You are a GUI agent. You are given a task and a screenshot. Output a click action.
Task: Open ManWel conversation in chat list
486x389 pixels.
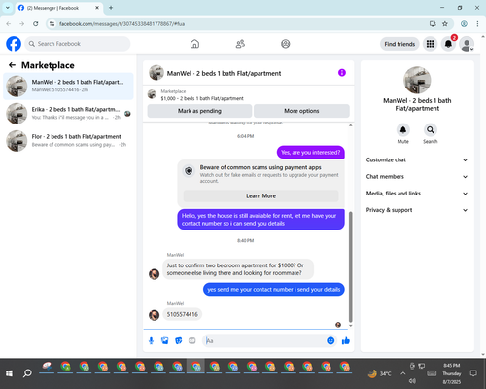[68, 86]
